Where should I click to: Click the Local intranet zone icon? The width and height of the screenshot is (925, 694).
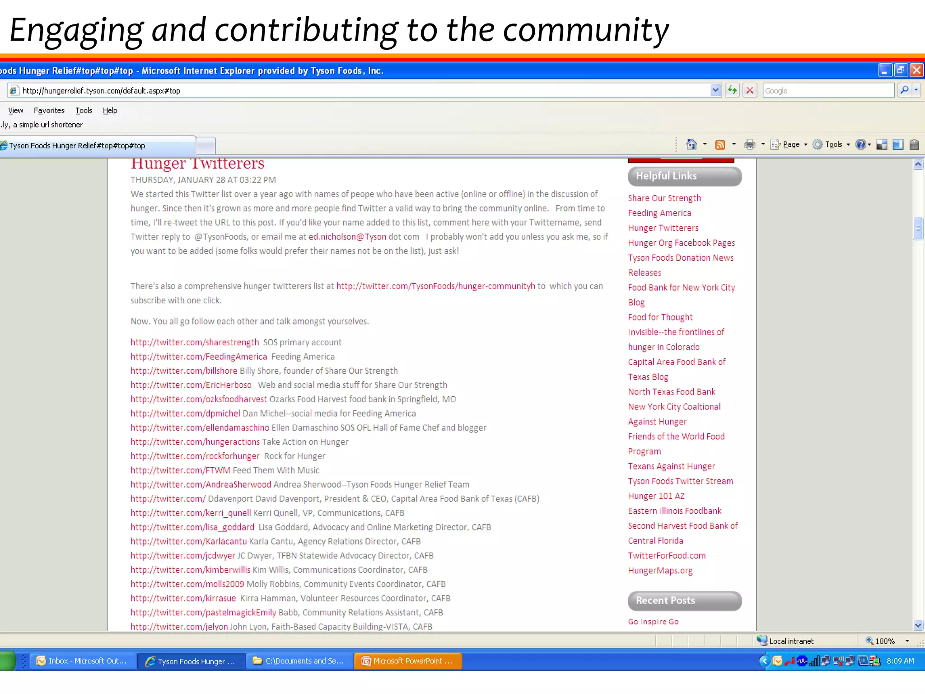coord(762,640)
